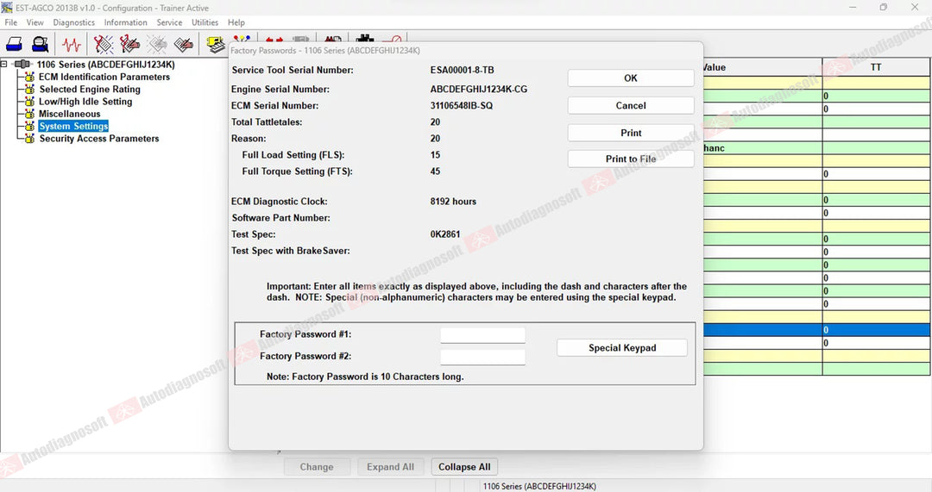Click the Factory Passwords dialog title bar

pyautogui.click(x=465, y=51)
